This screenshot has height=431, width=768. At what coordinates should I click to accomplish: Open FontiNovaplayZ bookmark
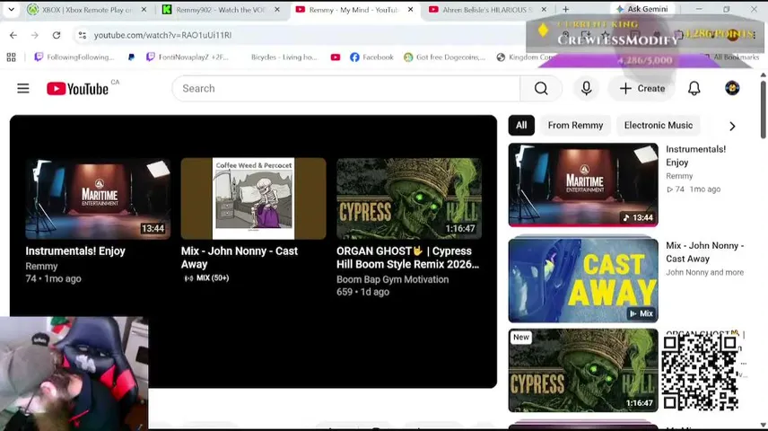coord(188,57)
